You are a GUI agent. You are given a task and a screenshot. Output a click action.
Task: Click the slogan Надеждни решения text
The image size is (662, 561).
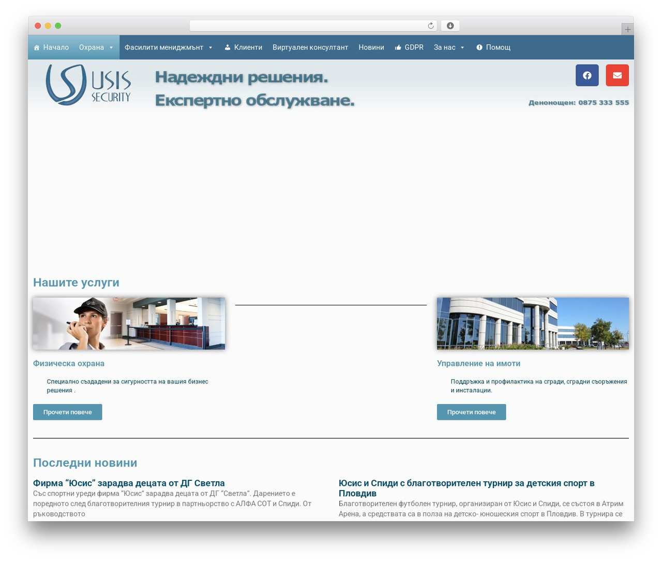(242, 77)
